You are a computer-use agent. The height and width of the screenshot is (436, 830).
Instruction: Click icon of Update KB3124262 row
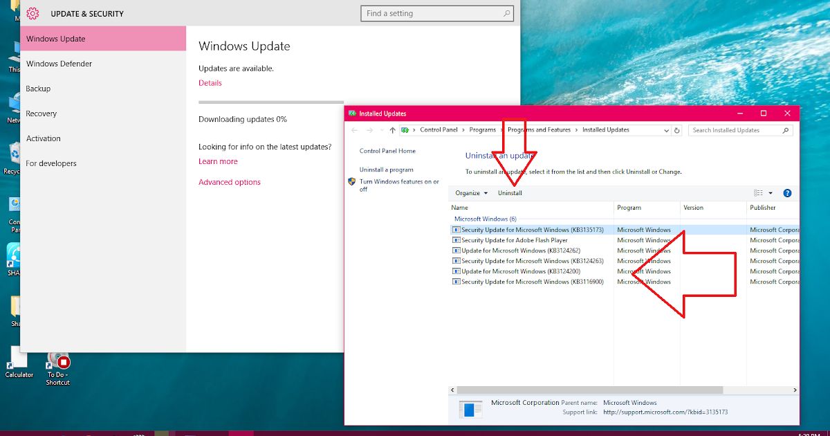click(x=456, y=251)
